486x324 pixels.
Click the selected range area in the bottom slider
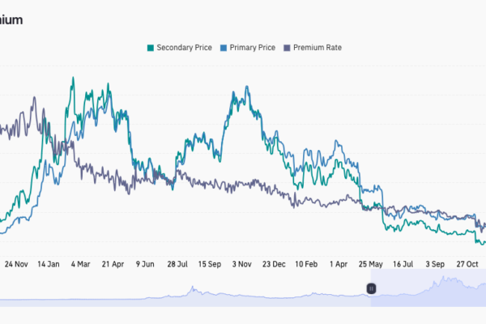pyautogui.click(x=429, y=293)
